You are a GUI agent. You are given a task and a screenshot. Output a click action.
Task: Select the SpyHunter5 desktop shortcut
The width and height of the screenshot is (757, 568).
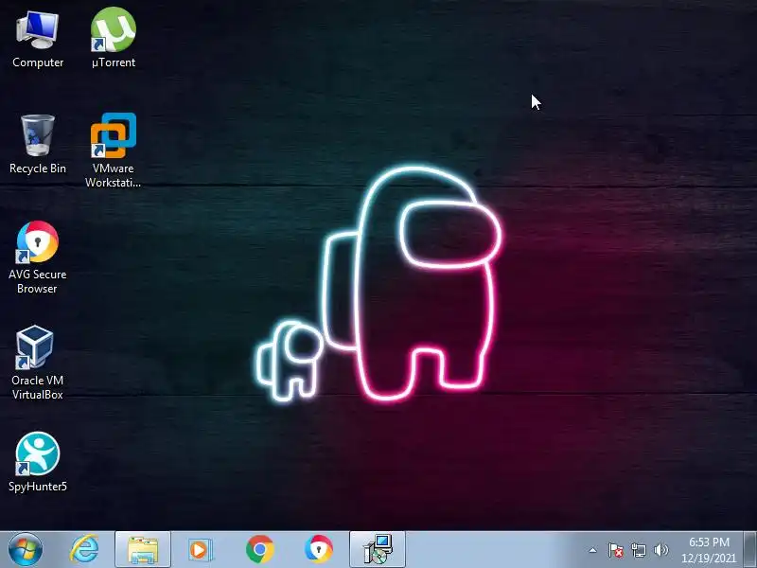(x=38, y=462)
